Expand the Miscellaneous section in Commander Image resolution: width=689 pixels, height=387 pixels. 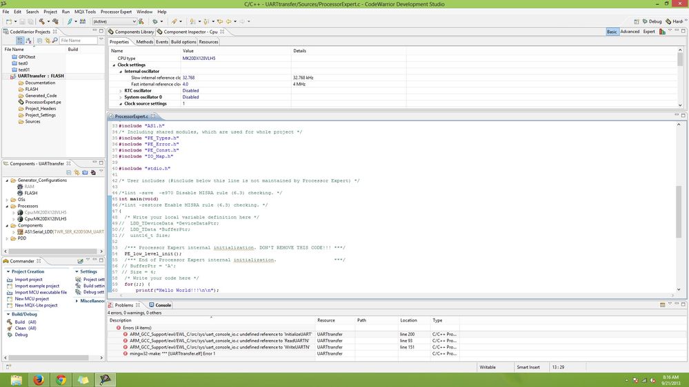pyautogui.click(x=77, y=301)
